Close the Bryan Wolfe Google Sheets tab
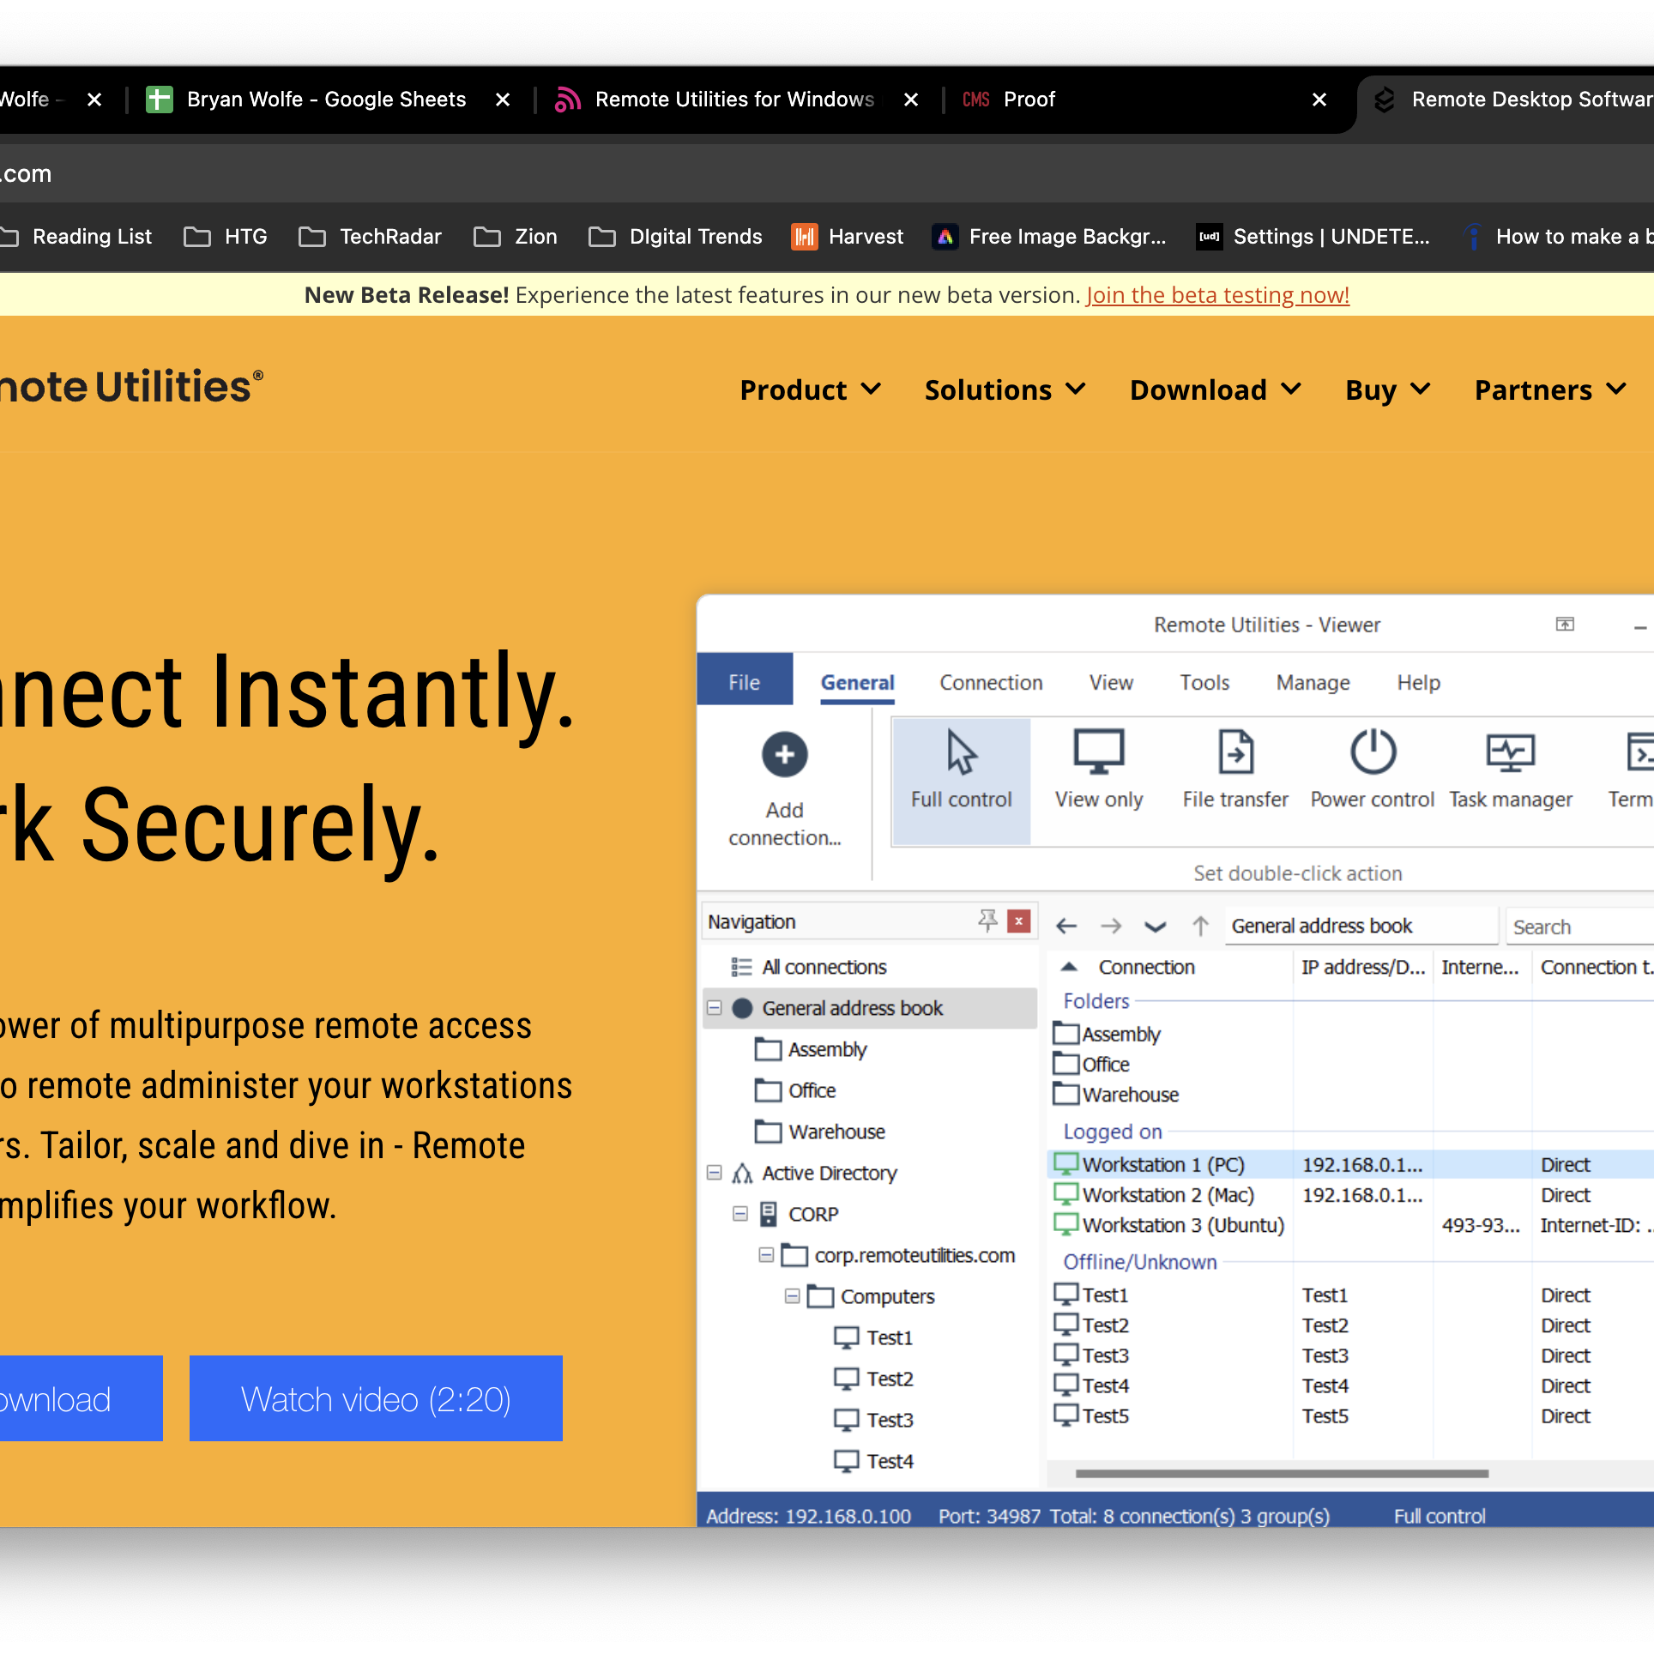 tap(503, 100)
